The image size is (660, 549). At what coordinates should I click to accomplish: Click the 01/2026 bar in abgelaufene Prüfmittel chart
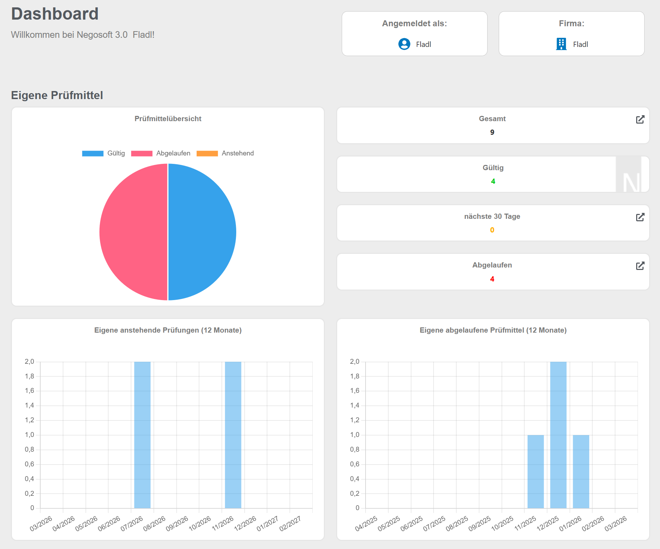tap(581, 471)
